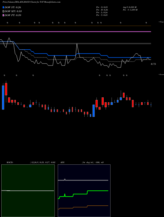Click the 'Pre C: 0.25' value
164x217 pixels.
click(102, 15)
